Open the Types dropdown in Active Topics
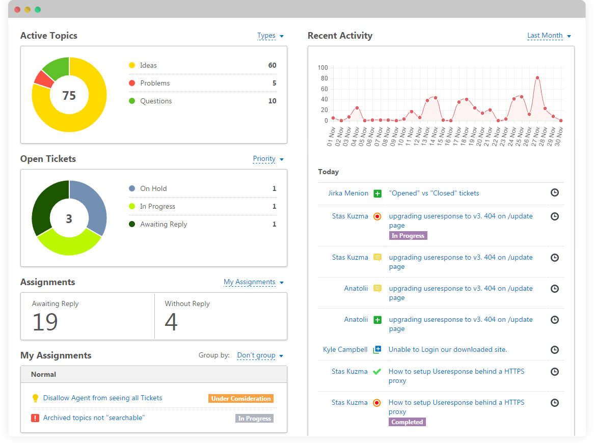This screenshot has height=443, width=594. 270,36
